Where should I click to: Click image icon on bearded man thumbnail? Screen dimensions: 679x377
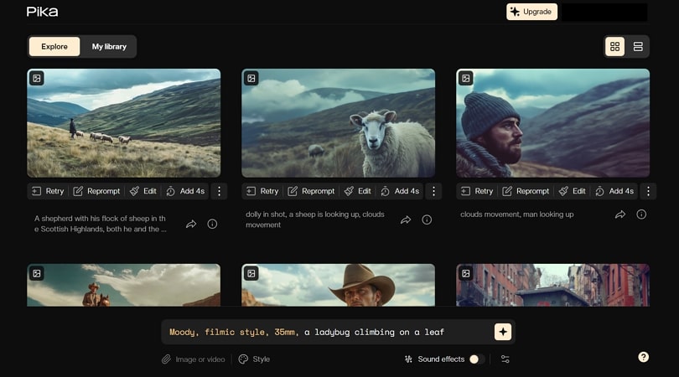(466, 79)
